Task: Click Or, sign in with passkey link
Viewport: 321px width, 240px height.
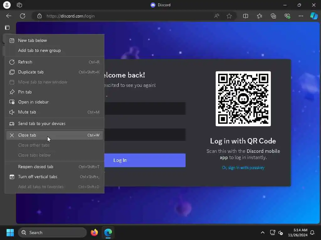Action: coord(243,167)
